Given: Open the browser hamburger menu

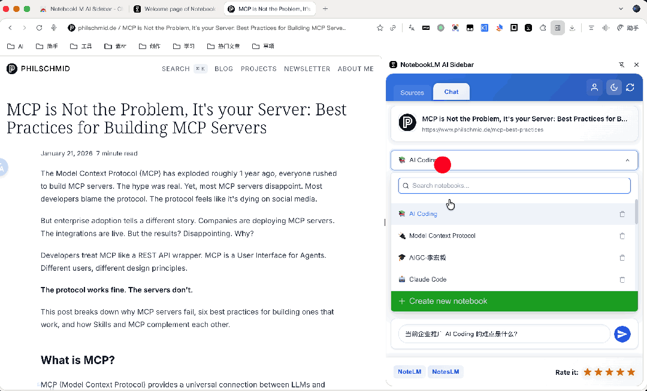Looking at the screenshot, I should click(x=591, y=28).
